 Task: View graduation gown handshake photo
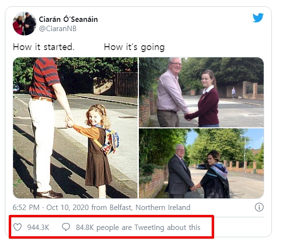201,163
